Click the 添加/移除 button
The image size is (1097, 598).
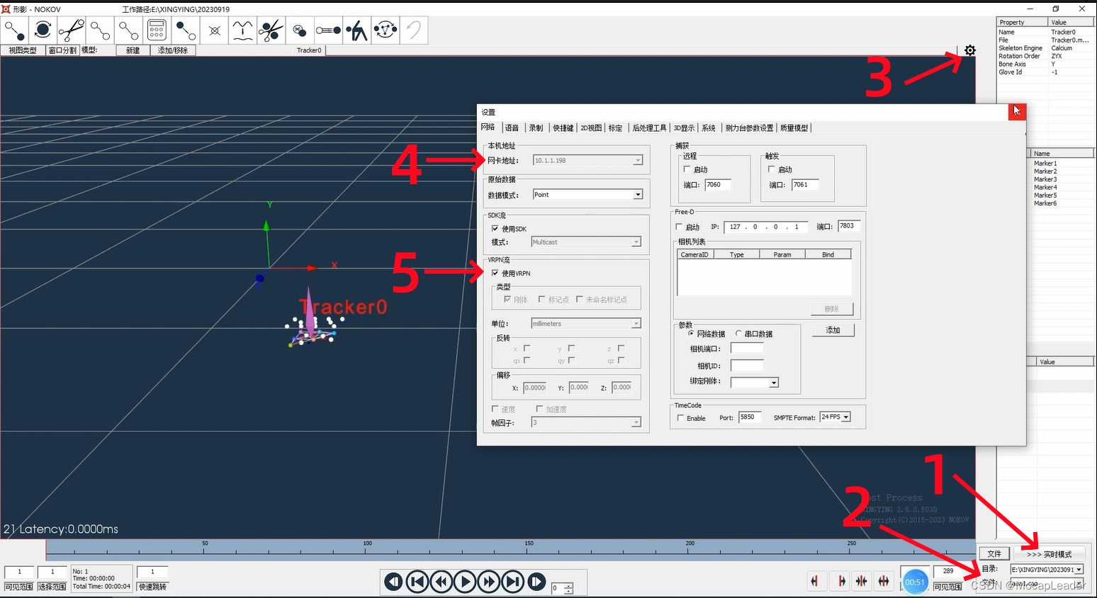(x=173, y=50)
